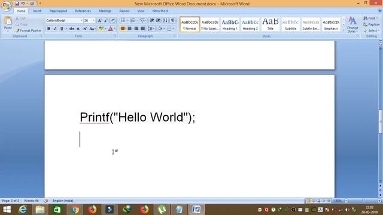Expand the Styles gallery more arrow
Viewport: 383px width, 215px height.
point(344,30)
